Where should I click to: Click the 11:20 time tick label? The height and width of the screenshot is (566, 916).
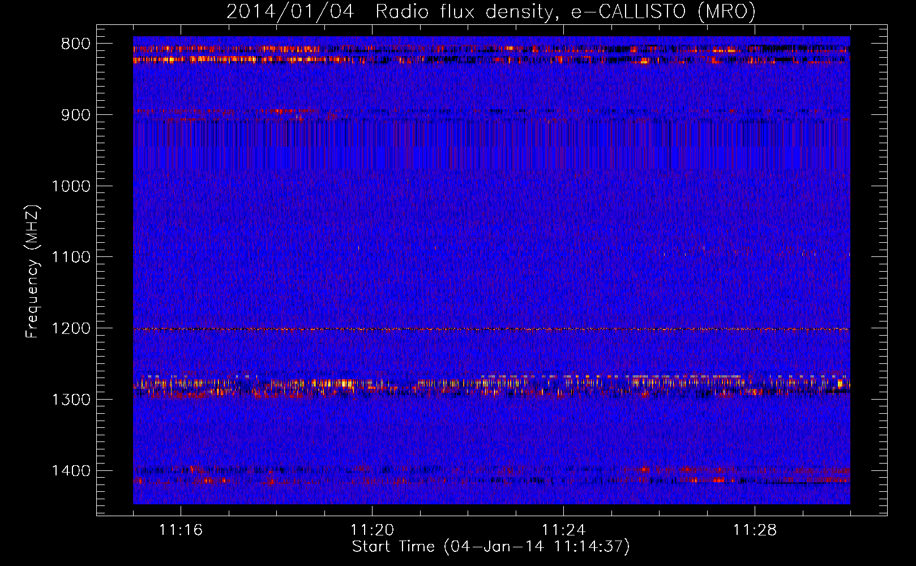click(x=372, y=530)
